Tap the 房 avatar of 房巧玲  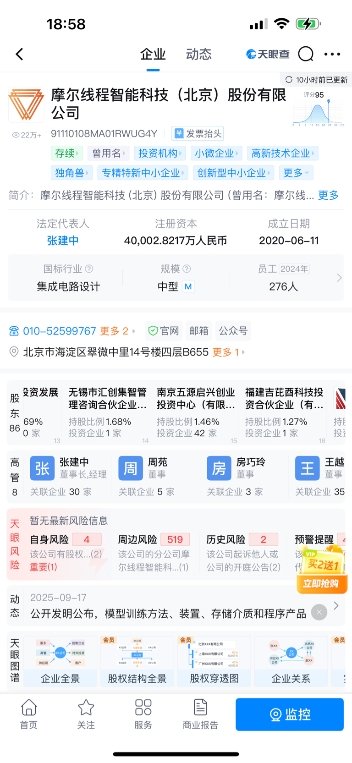(219, 468)
